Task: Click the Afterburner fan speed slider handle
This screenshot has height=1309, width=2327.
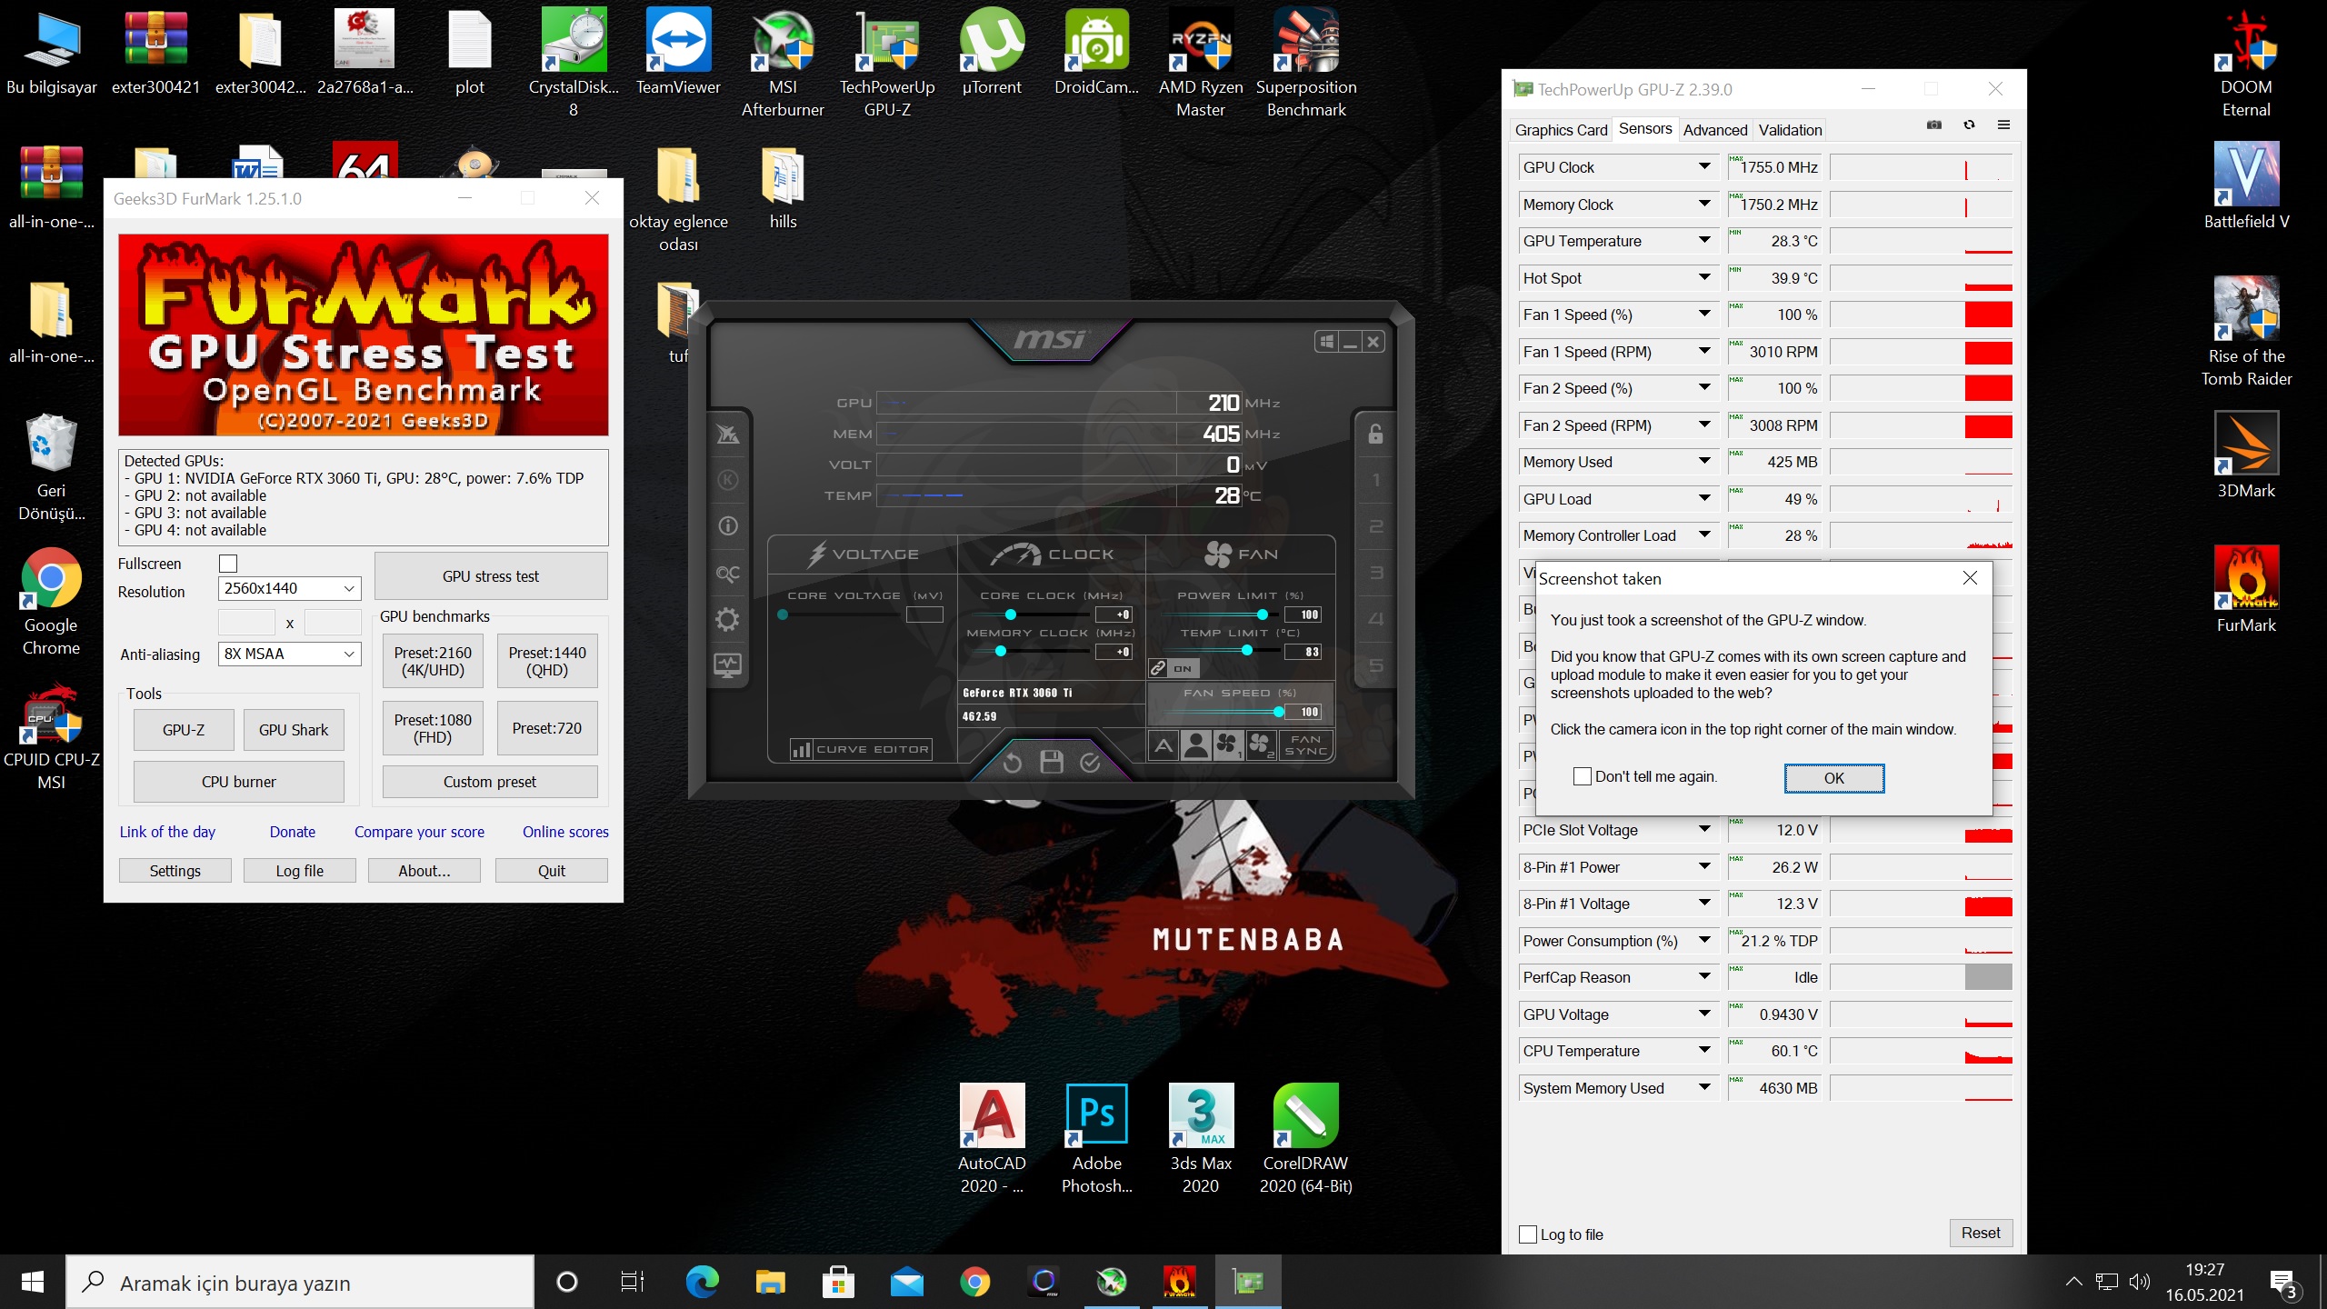Action: (1279, 712)
